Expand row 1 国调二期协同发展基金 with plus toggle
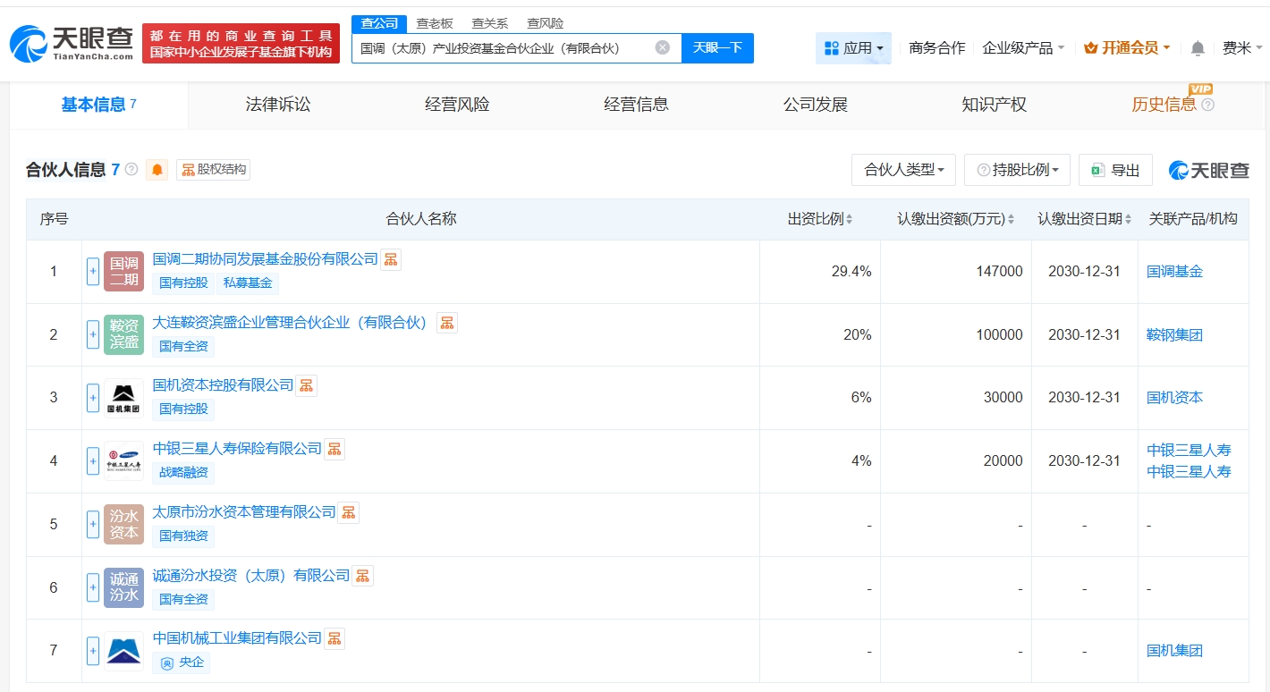The height and width of the screenshot is (692, 1270). tap(93, 272)
